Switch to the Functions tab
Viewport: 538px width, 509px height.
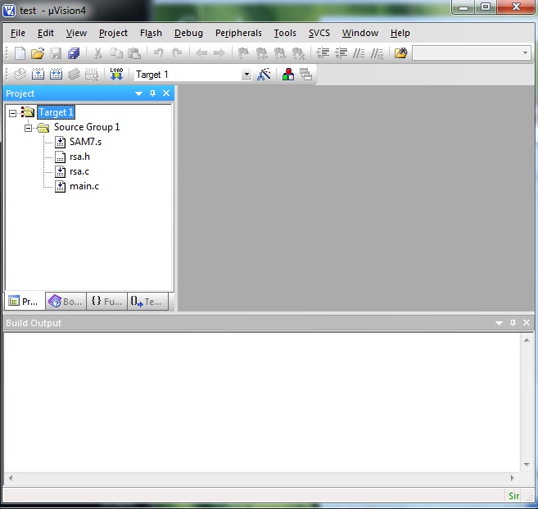(x=106, y=302)
